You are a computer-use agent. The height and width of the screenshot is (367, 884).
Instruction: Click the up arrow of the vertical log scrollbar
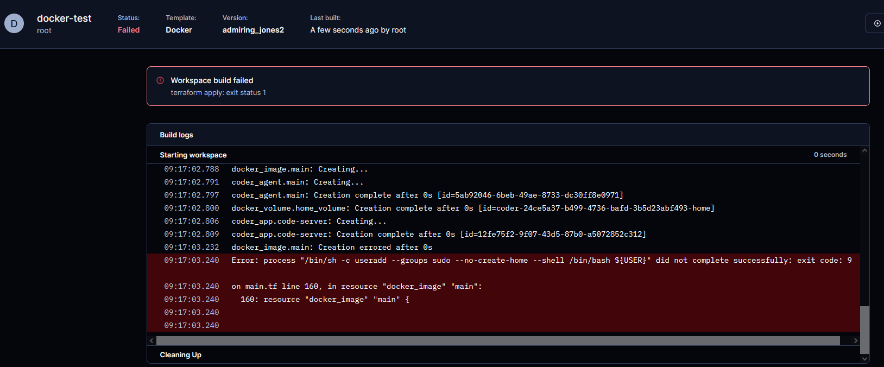pyautogui.click(x=864, y=150)
